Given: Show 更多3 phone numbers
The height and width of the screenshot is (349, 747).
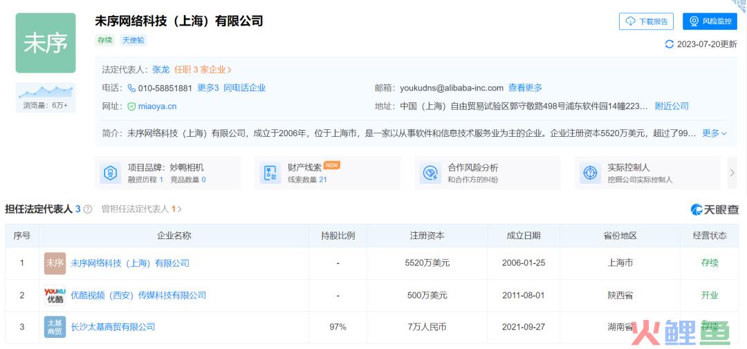Looking at the screenshot, I should pos(207,88).
